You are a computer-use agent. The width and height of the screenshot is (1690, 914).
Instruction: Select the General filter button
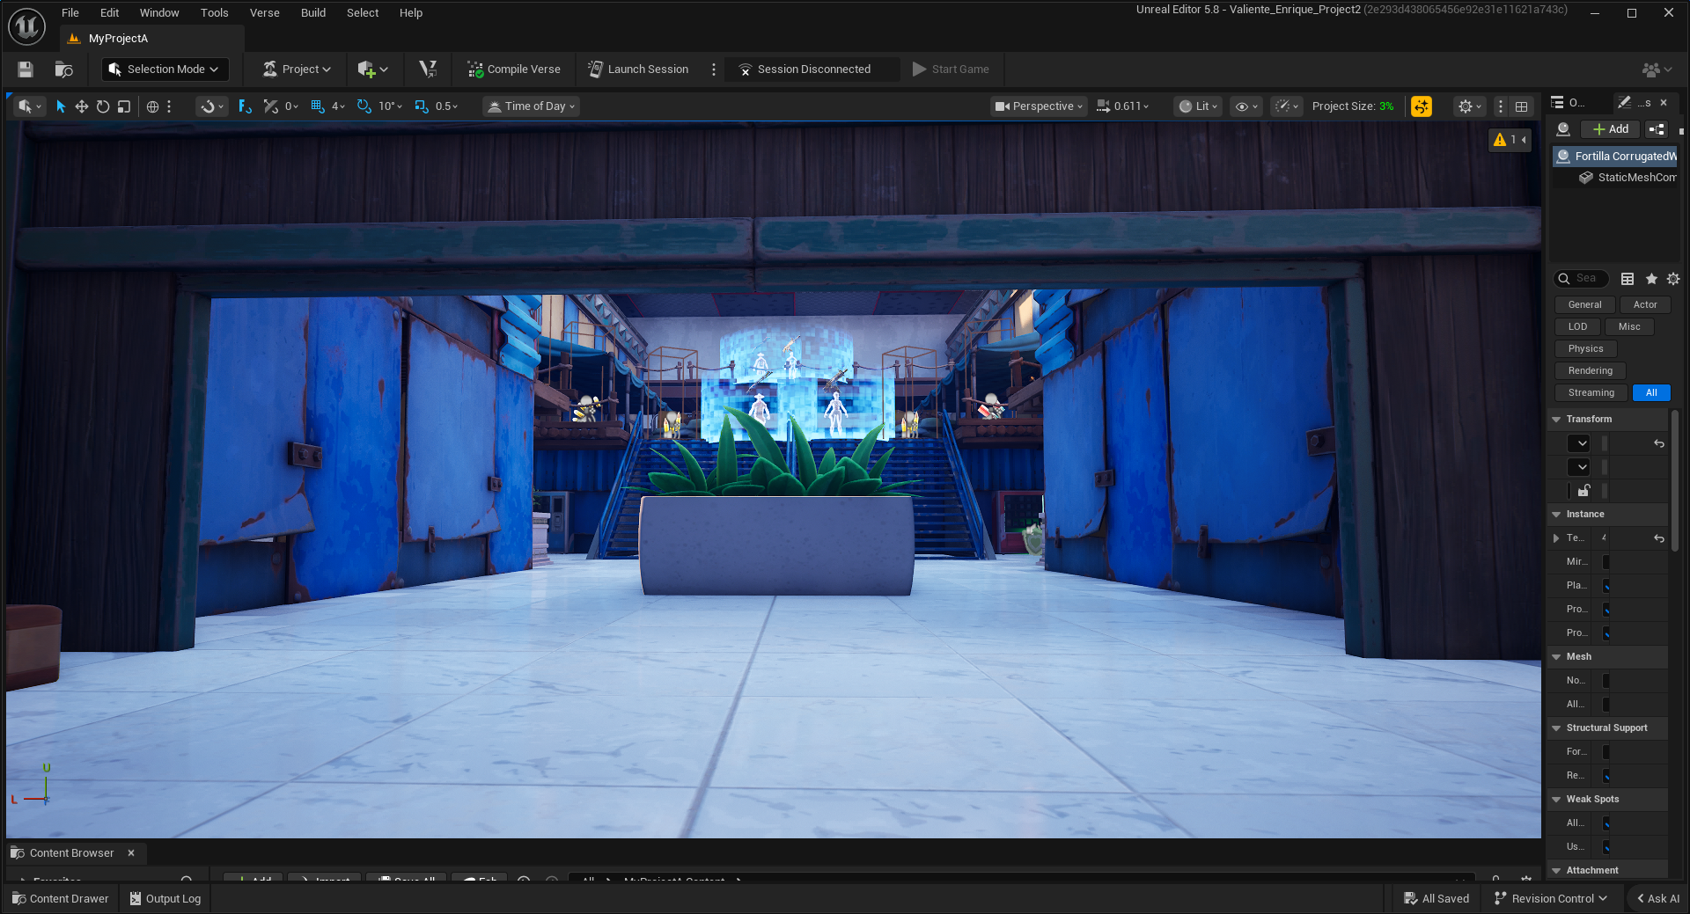[x=1584, y=305]
